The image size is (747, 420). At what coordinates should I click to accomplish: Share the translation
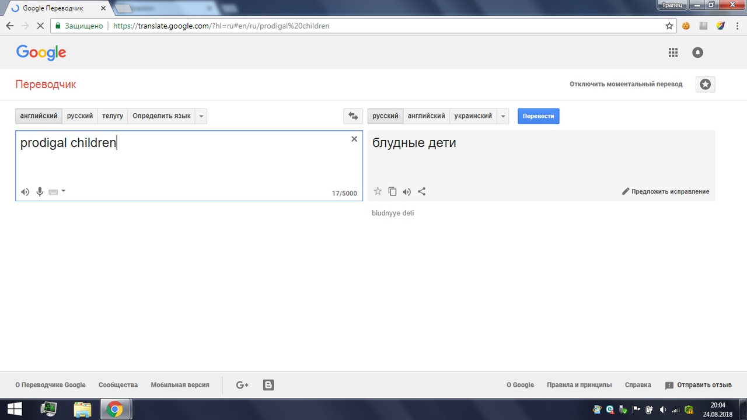coord(422,191)
